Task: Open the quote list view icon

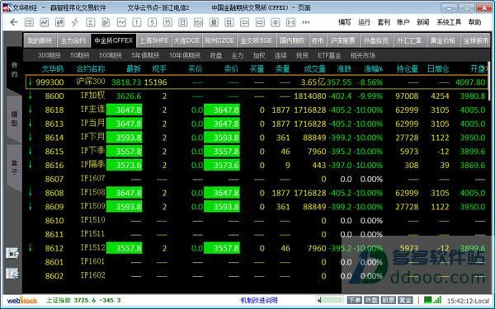Action: [x=29, y=22]
